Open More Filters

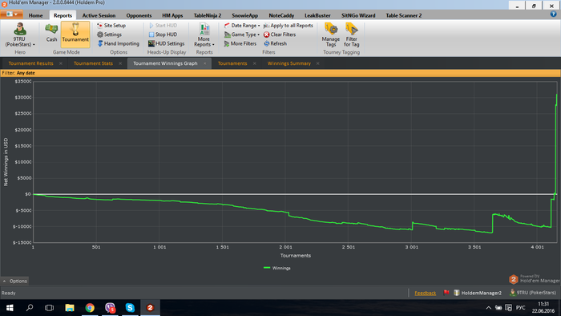(x=240, y=43)
